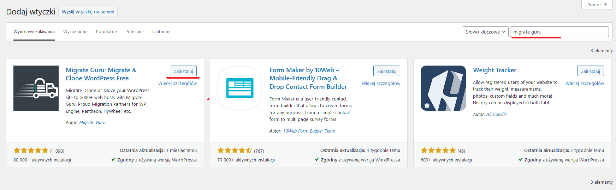
Task: Click the Weight Tracker plugin description text
Action: pos(515,93)
